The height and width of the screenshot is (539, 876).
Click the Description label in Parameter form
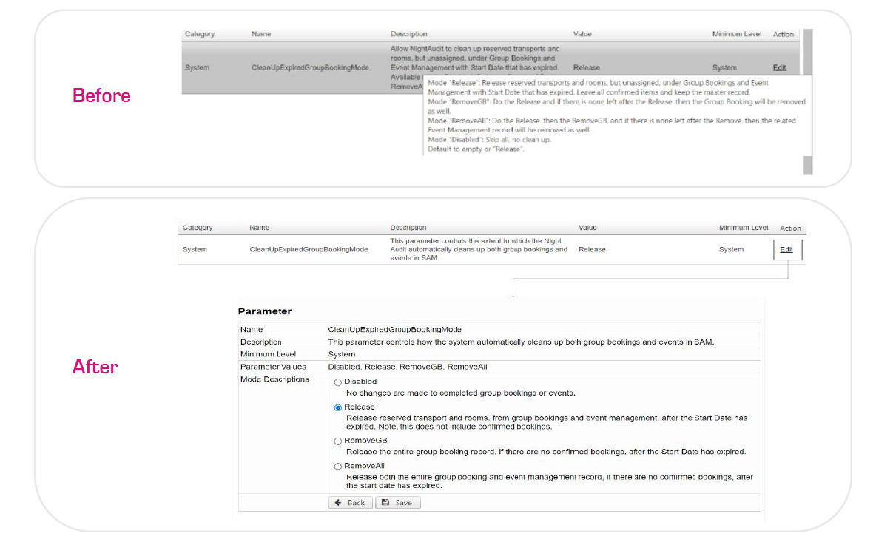[261, 342]
